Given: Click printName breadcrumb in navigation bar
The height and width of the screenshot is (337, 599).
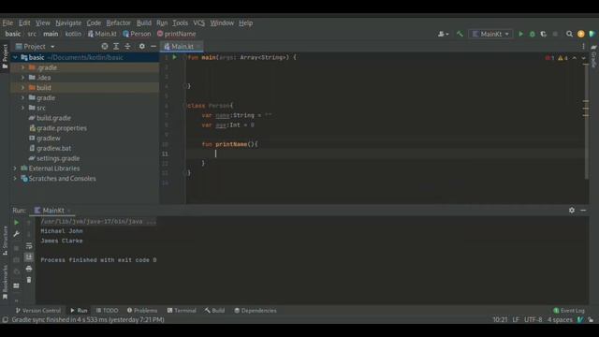Looking at the screenshot, I should point(177,34).
